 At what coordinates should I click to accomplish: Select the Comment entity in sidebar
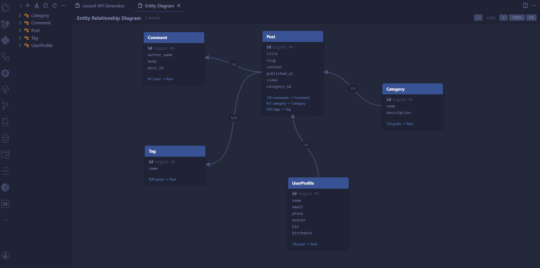click(41, 23)
